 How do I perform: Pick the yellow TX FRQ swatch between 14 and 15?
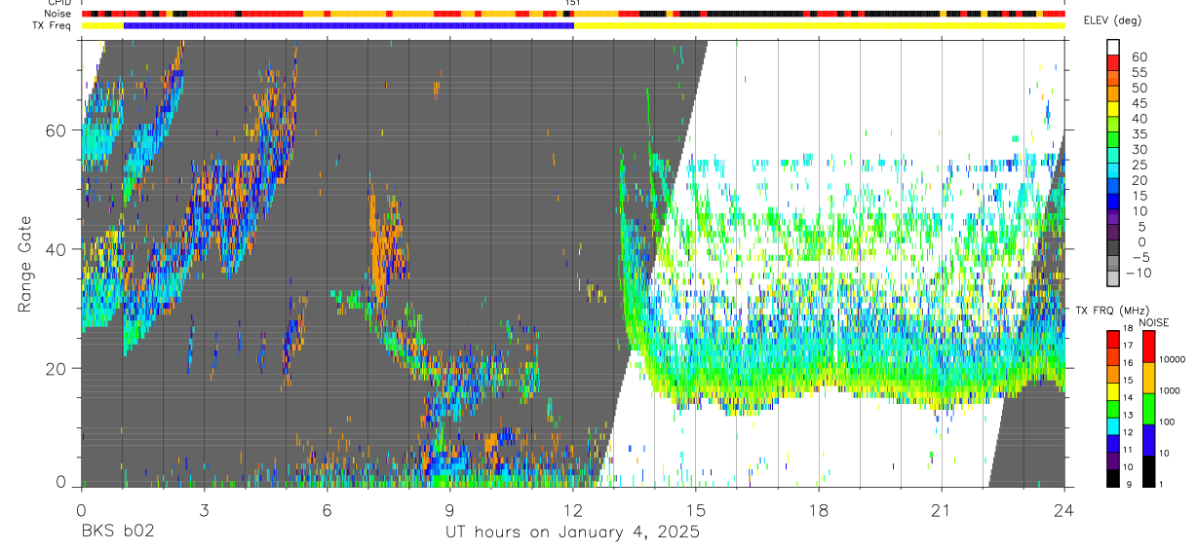tap(1113, 391)
